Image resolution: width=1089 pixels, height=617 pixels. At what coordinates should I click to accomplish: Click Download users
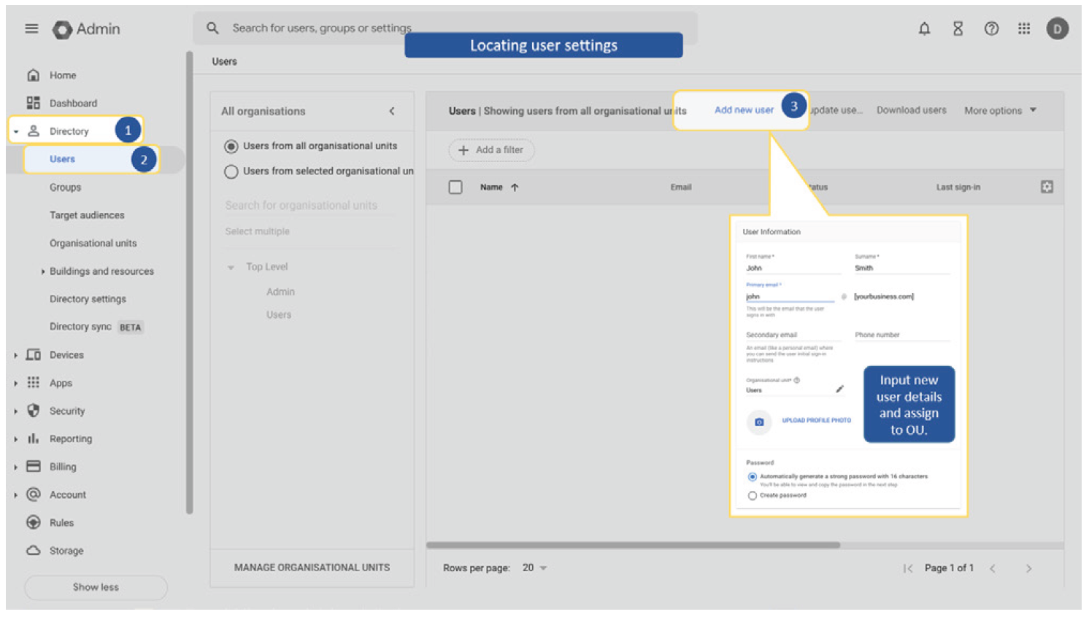(911, 110)
